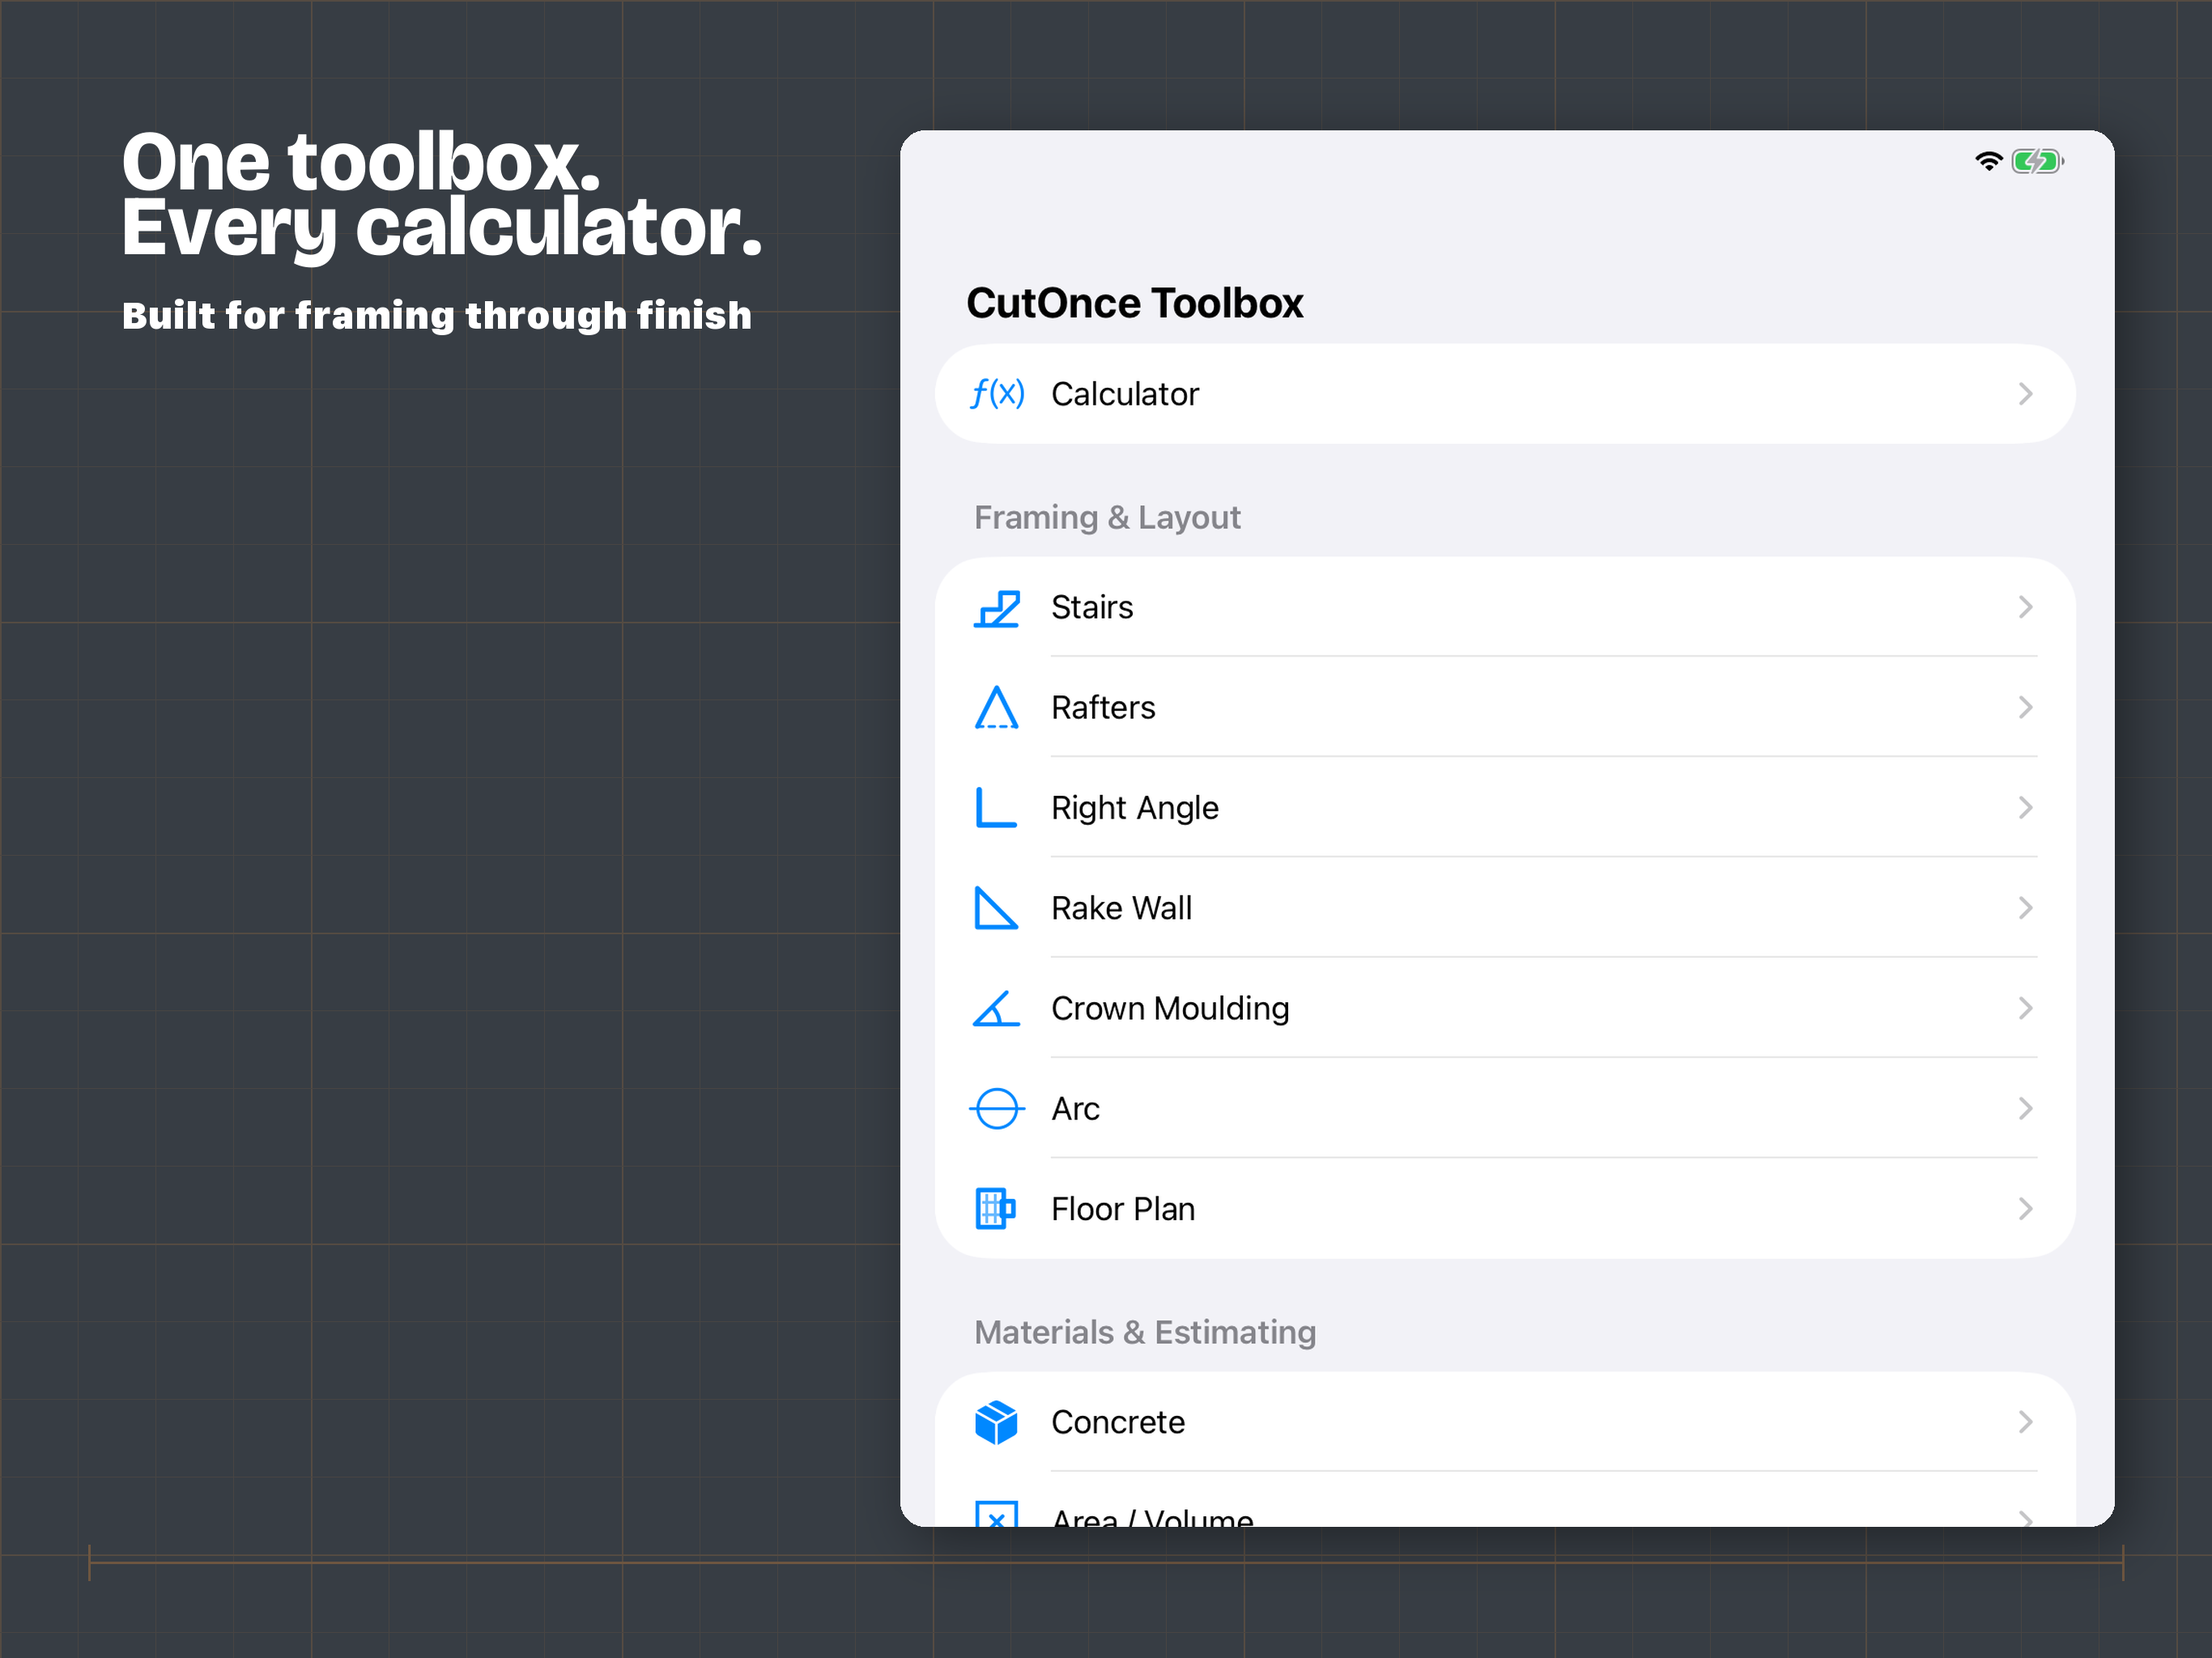The image size is (2212, 1658).
Task: Select the Crown Moulding list entry
Action: pyautogui.click(x=1505, y=1008)
